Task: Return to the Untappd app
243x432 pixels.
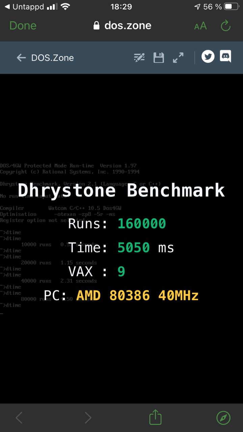Action: (x=24, y=7)
